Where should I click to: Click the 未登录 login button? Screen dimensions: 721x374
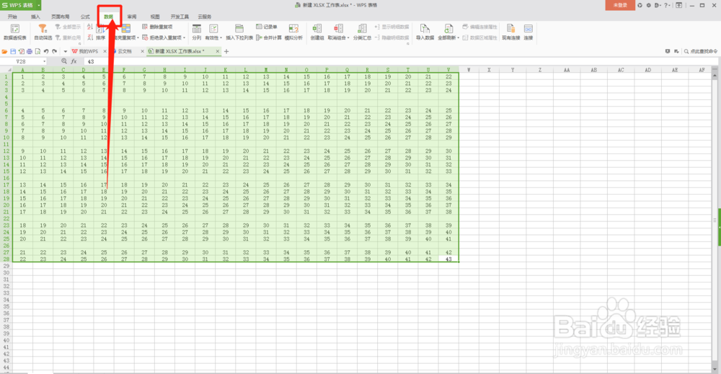[620, 5]
